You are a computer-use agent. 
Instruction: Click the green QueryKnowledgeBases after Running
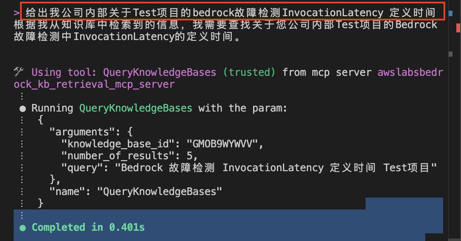(x=135, y=108)
